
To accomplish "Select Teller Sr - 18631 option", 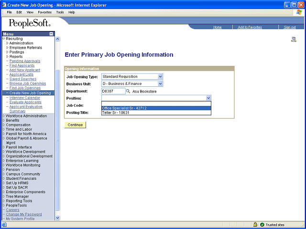I will (x=156, y=113).
